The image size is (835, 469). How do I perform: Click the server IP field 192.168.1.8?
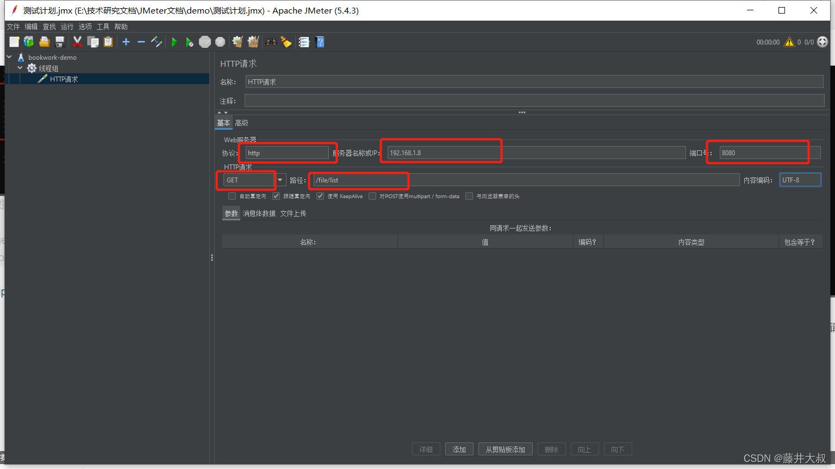537,153
